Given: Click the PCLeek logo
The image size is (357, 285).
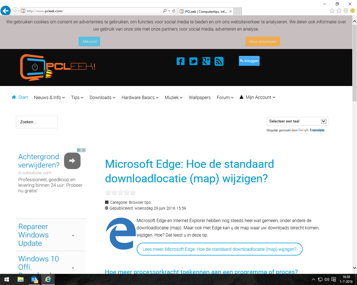Looking at the screenshot, I should [58, 67].
